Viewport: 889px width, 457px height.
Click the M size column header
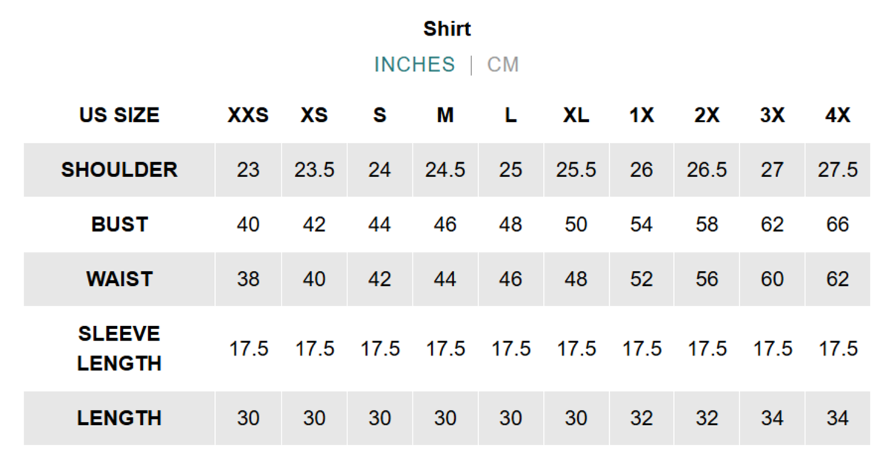click(445, 116)
